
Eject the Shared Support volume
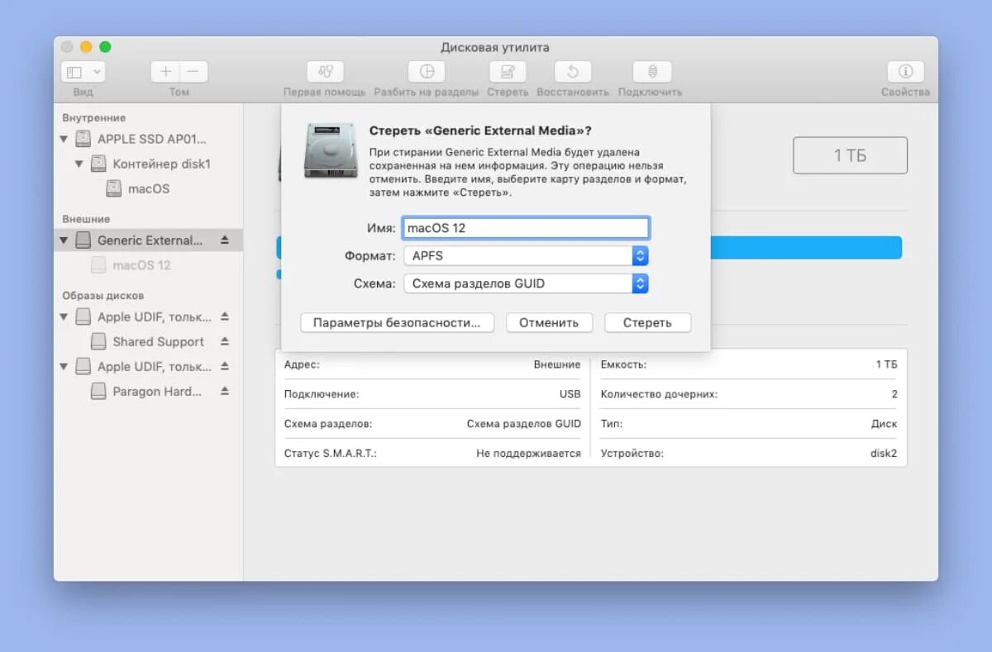225,341
